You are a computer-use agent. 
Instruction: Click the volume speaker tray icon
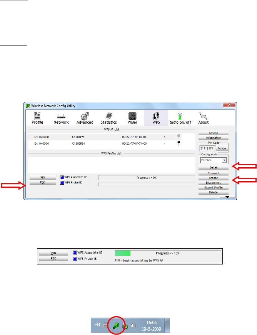point(133,326)
